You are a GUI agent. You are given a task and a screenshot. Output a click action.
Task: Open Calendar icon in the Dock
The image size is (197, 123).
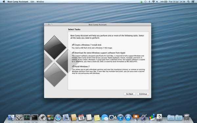81,118
